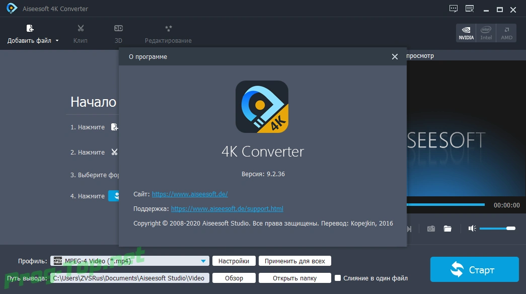Click the MPEG profile format icon
The image size is (526, 294).
pyautogui.click(x=58, y=261)
